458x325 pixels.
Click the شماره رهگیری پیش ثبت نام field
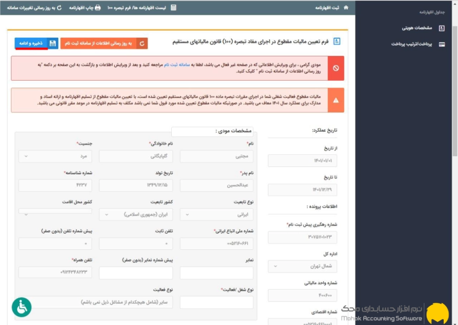coord(302,237)
